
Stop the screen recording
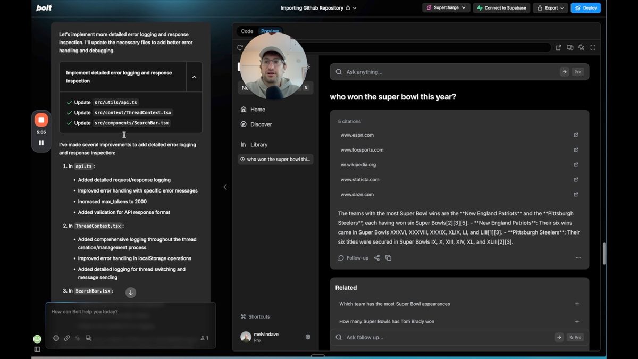[x=41, y=120]
